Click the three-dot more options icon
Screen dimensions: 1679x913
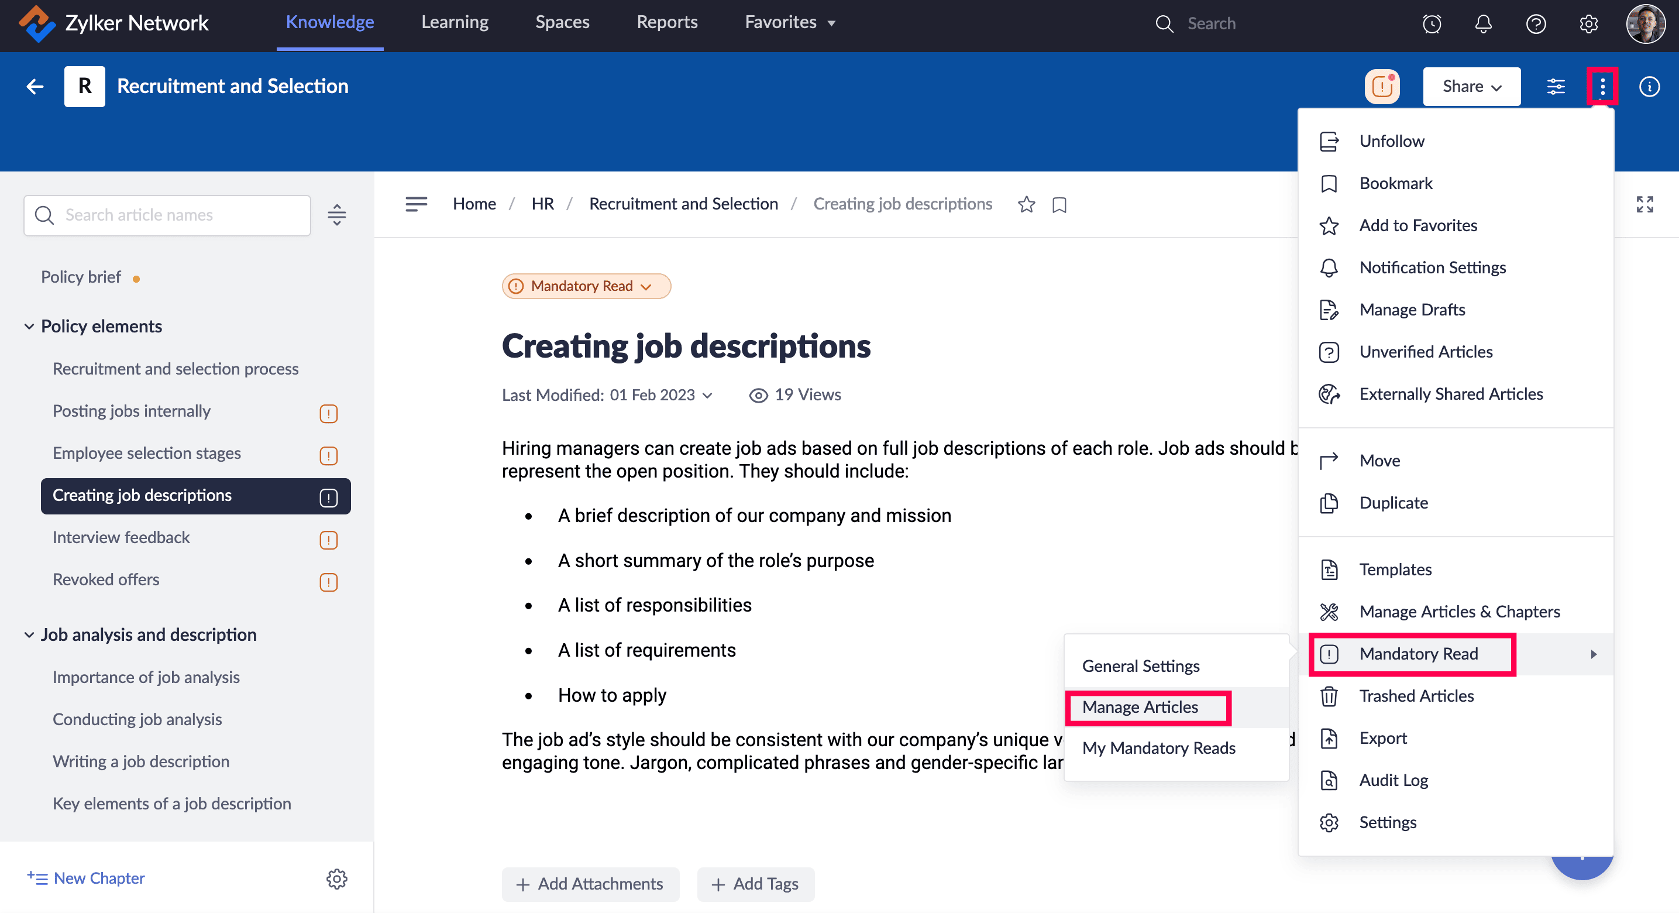click(x=1602, y=86)
